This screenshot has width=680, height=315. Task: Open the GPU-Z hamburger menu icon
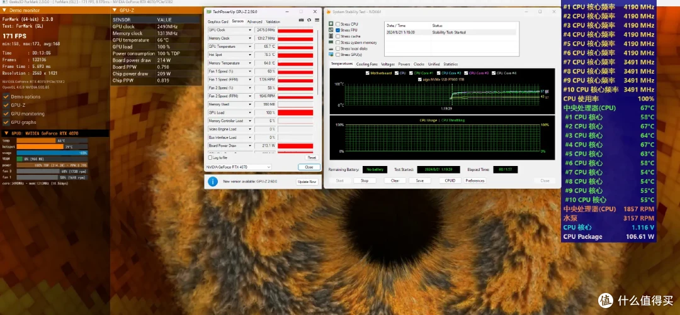pos(317,20)
